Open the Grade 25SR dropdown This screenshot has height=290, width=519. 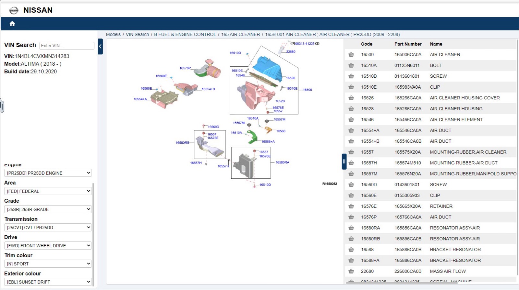[x=48, y=209]
